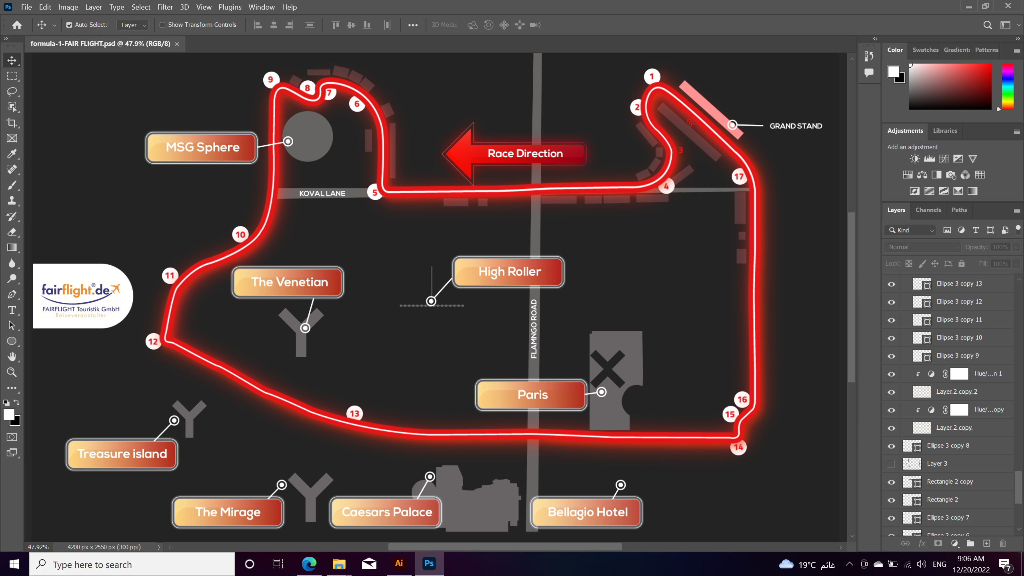Image resolution: width=1024 pixels, height=576 pixels.
Task: Select the Horizontal Type tool
Action: pyautogui.click(x=12, y=310)
